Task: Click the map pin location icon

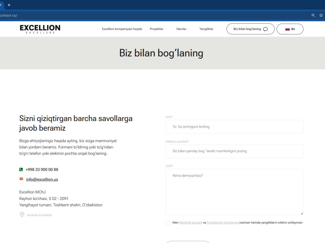Action: pos(22,215)
